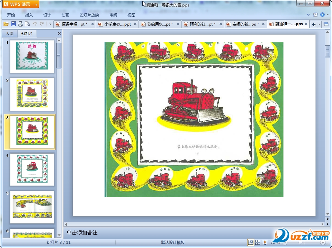Expand the WPS 演示 application menu arrow
Image resolution: width=332 pixels, height=248 pixels.
pos(36,4)
